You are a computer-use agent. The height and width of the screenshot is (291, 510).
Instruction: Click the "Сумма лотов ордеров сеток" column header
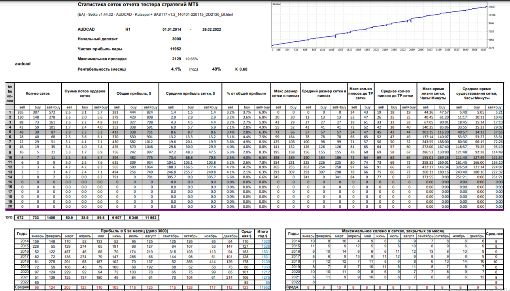[x=85, y=93]
